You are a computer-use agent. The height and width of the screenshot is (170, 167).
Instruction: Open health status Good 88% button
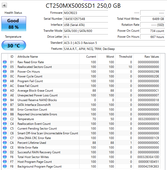[x=13, y=24]
